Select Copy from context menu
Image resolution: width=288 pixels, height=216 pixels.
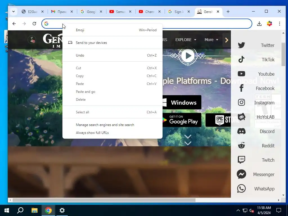click(112, 76)
